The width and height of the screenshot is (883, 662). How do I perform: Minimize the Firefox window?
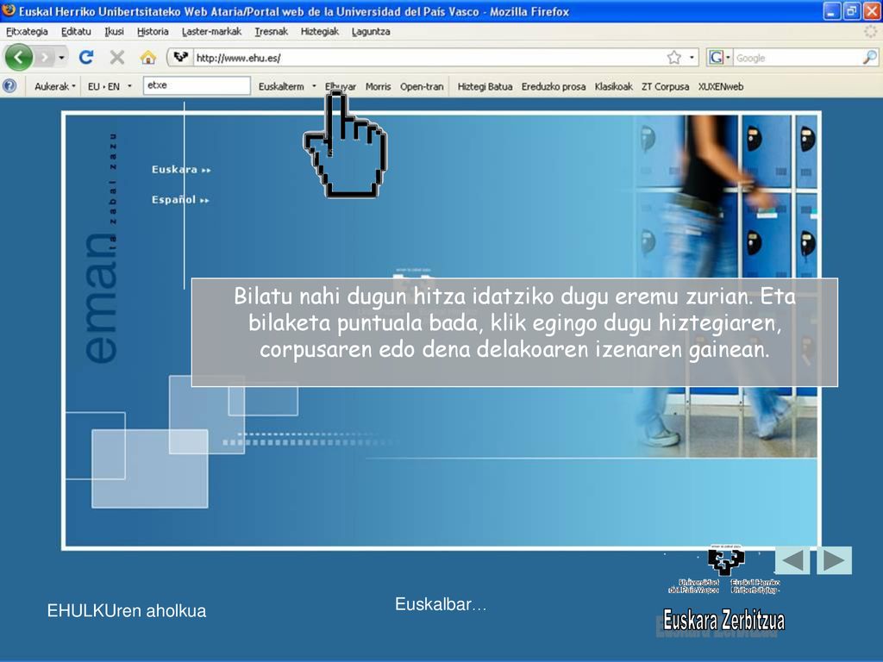pyautogui.click(x=832, y=10)
